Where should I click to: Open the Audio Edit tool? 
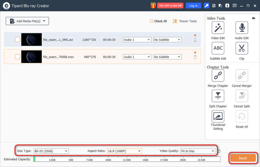(x=242, y=28)
